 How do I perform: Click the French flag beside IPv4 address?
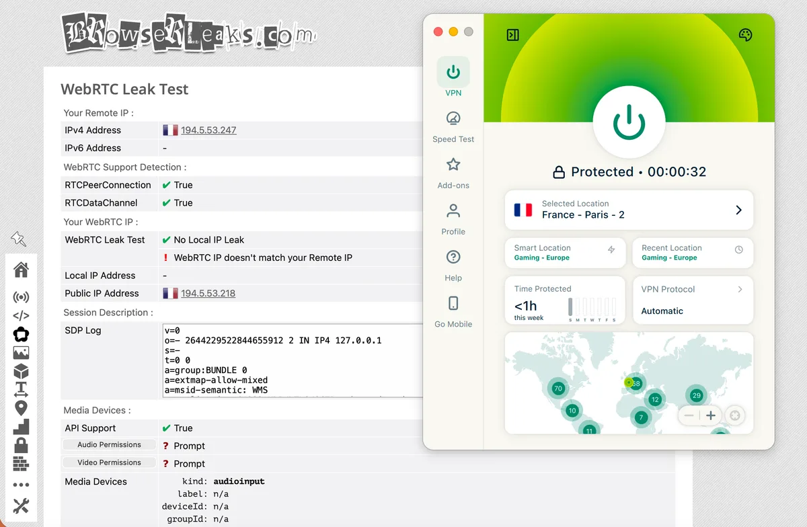[170, 130]
